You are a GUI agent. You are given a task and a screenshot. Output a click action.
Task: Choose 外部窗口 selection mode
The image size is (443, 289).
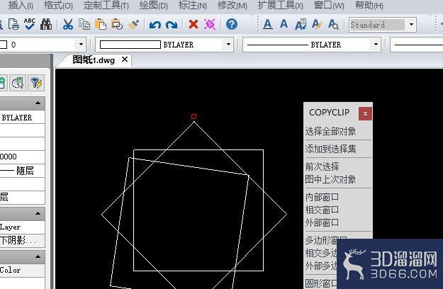click(322, 222)
